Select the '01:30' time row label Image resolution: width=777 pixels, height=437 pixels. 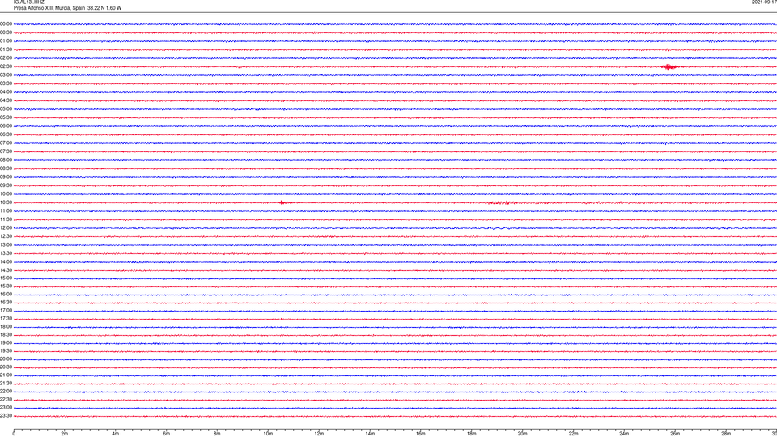pyautogui.click(x=6, y=49)
